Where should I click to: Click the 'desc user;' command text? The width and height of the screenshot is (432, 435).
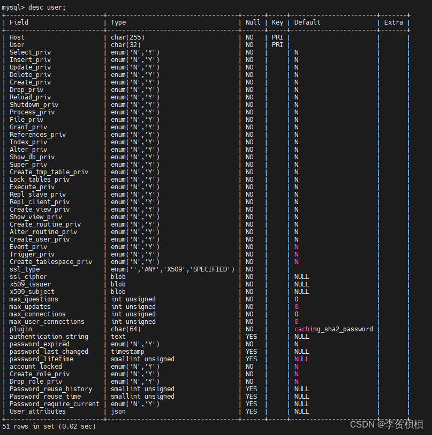47,7
